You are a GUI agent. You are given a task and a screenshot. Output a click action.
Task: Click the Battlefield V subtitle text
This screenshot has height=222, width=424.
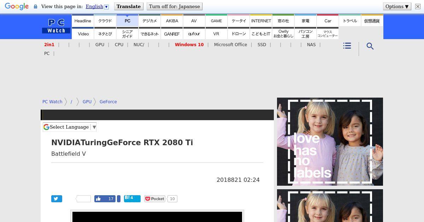(69, 154)
